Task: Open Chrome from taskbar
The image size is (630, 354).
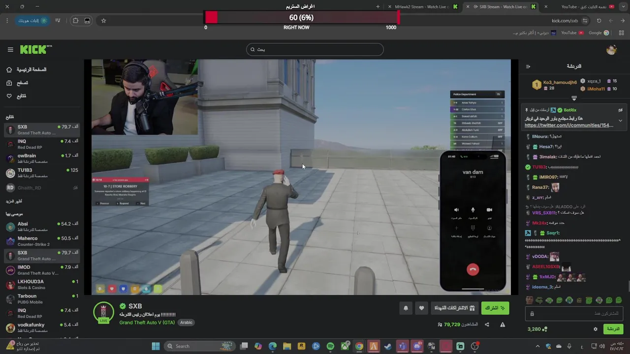Action: 359,346
